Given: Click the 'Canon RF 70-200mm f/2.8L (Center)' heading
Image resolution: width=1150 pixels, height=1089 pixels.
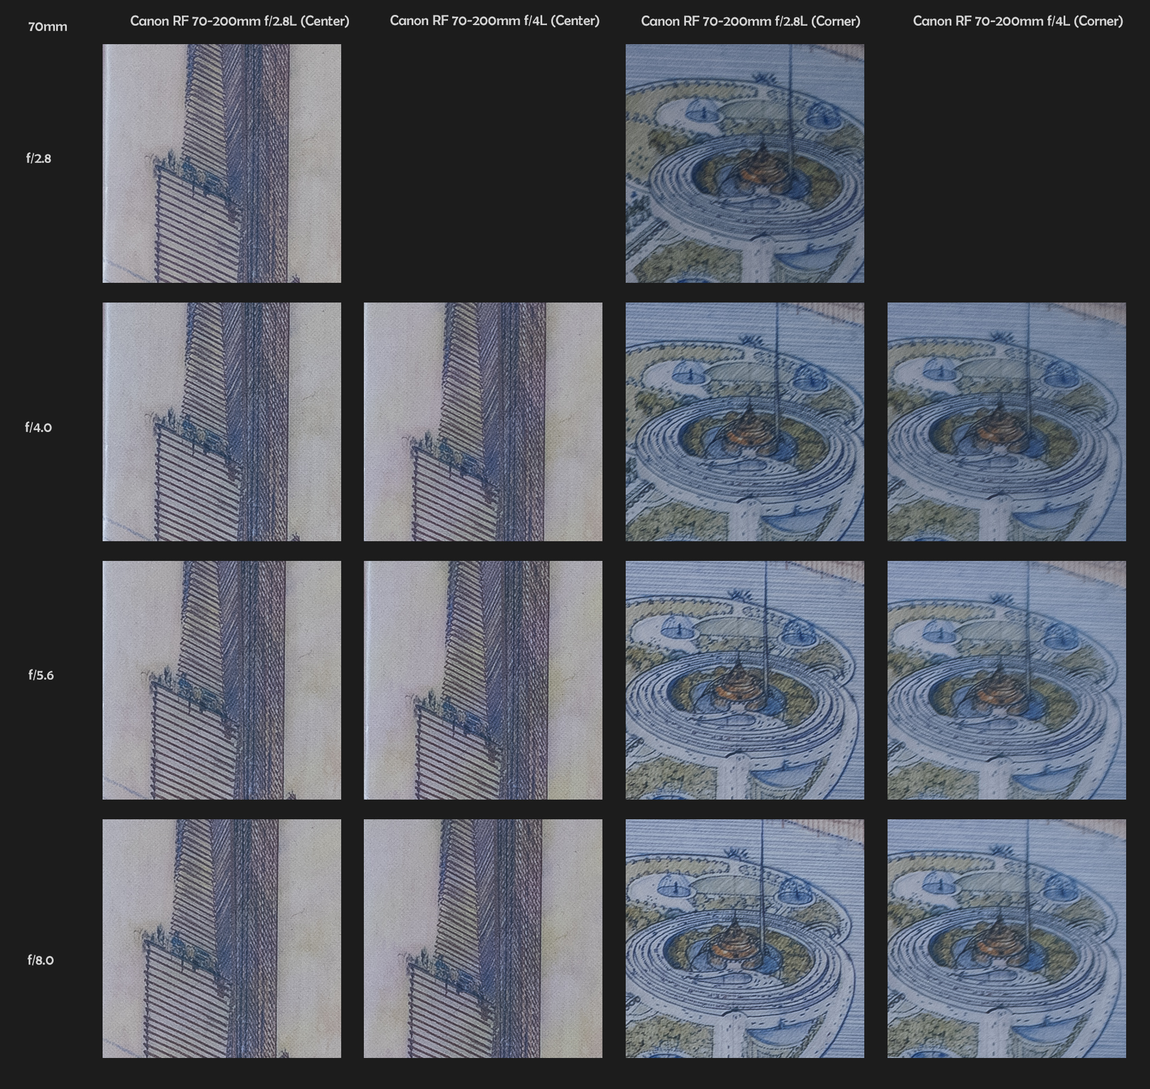Looking at the screenshot, I should (x=240, y=21).
